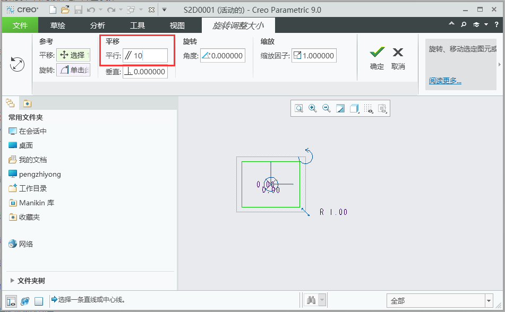Toggle the navigator panel display icon

click(11, 301)
